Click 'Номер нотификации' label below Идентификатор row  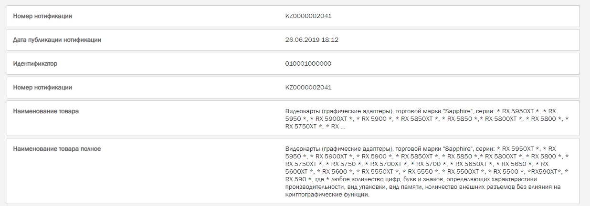pyautogui.click(x=42, y=88)
